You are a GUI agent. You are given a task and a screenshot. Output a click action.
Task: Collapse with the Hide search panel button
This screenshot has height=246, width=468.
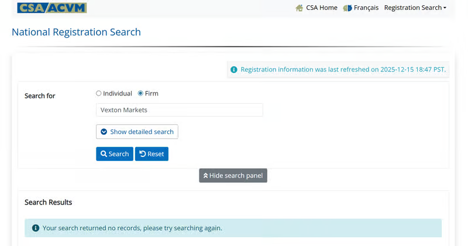(x=233, y=176)
